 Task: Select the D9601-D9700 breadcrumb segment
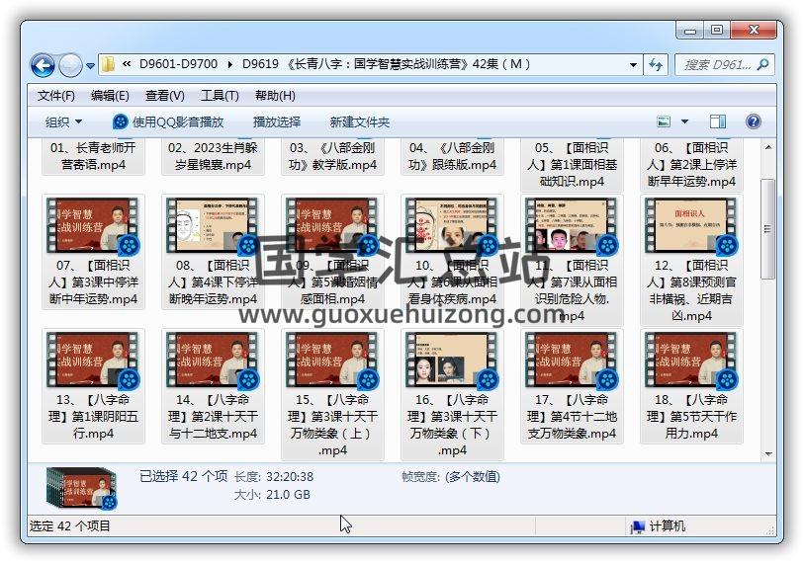click(x=178, y=64)
